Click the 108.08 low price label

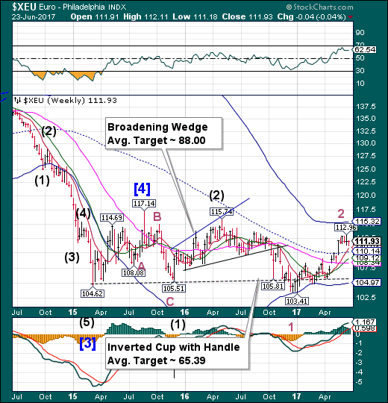click(x=134, y=272)
